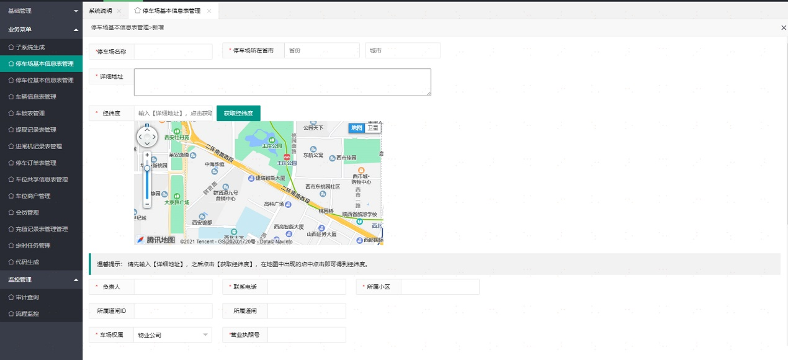
Task: Pan the map up with the compass arrow
Action: 147,130
